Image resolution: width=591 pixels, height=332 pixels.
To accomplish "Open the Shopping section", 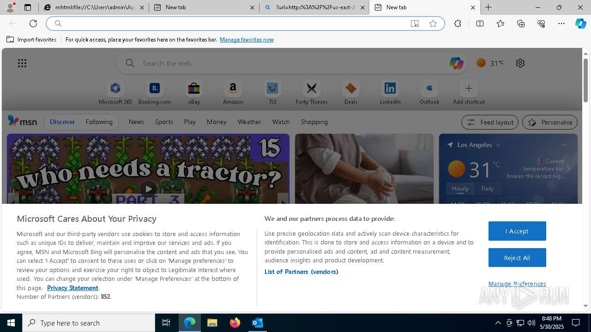I will (x=314, y=122).
